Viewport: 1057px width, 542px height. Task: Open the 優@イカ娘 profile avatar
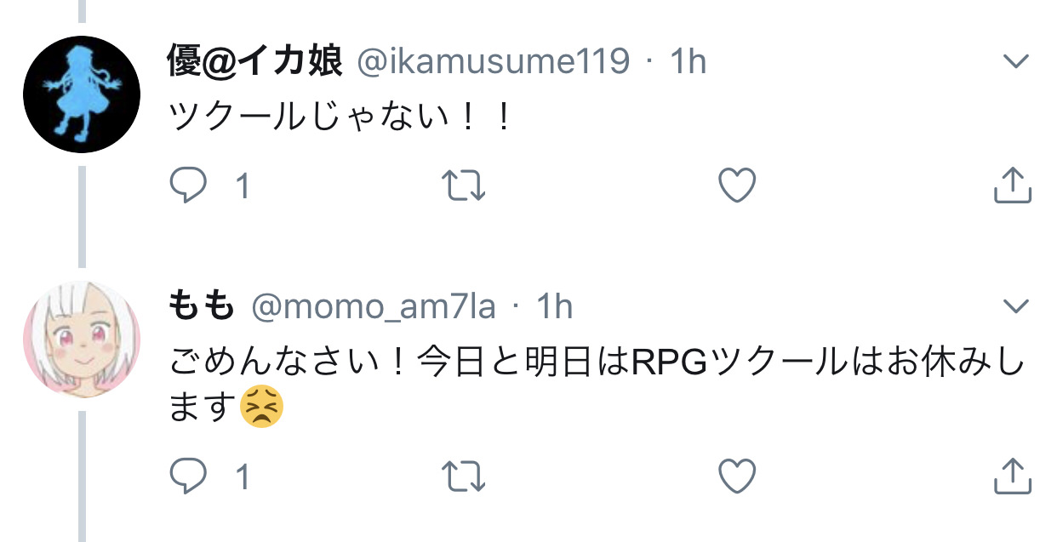[x=81, y=94]
